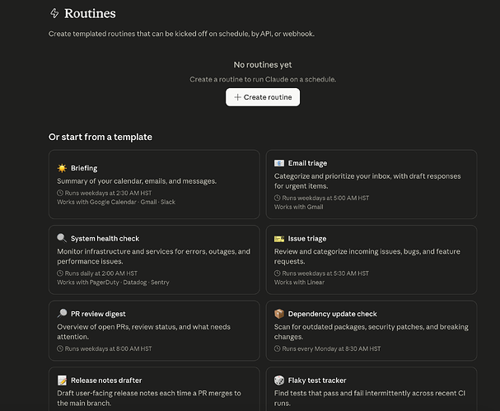Click the PR review digest magnifier icon
500x411 pixels.
pyautogui.click(x=62, y=314)
